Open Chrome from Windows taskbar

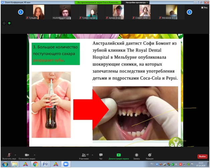tap(35, 164)
